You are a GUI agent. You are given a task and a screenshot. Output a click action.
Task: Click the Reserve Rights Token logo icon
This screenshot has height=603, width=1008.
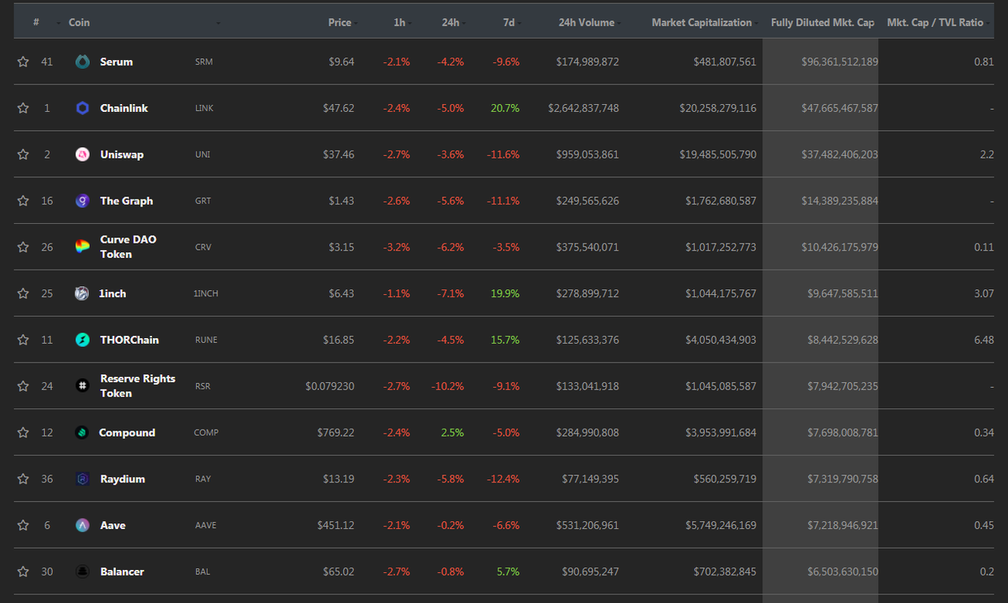[83, 386]
